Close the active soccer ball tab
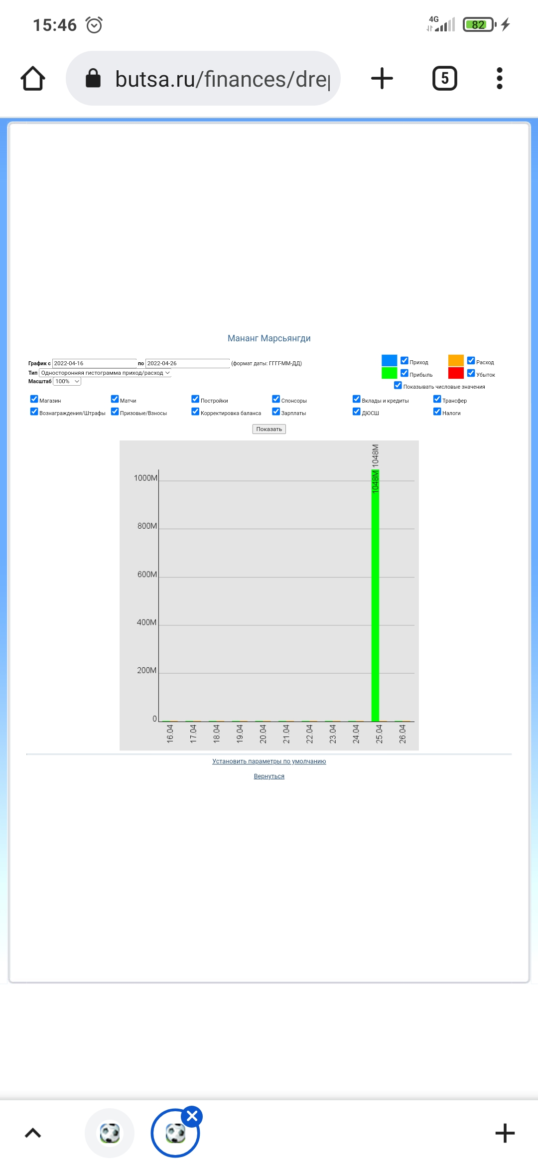Image resolution: width=538 pixels, height=1166 pixels. 192,1116
